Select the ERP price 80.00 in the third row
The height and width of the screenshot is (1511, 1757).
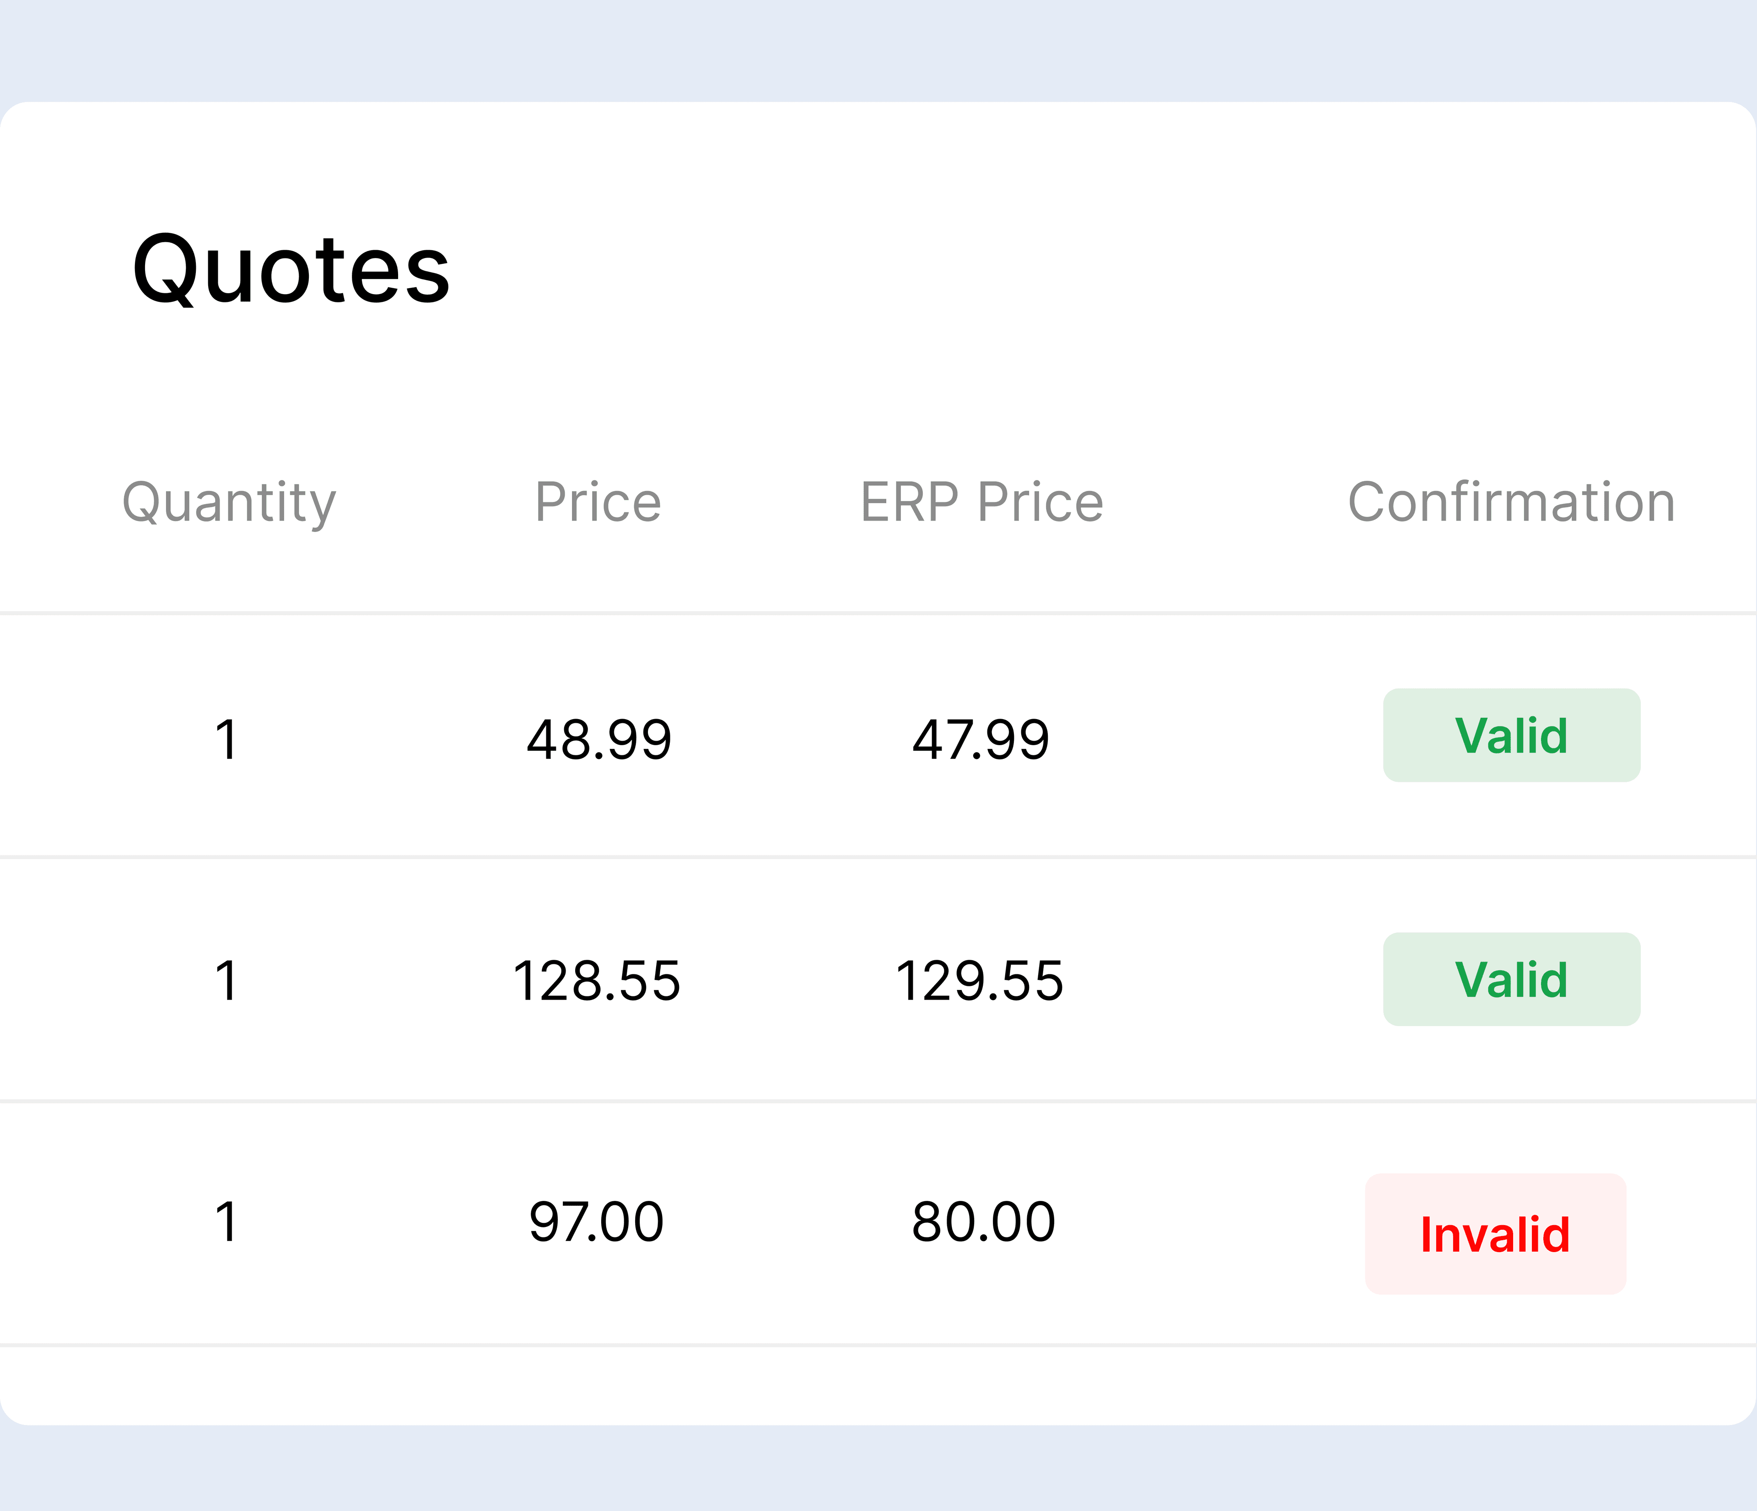tap(982, 1221)
